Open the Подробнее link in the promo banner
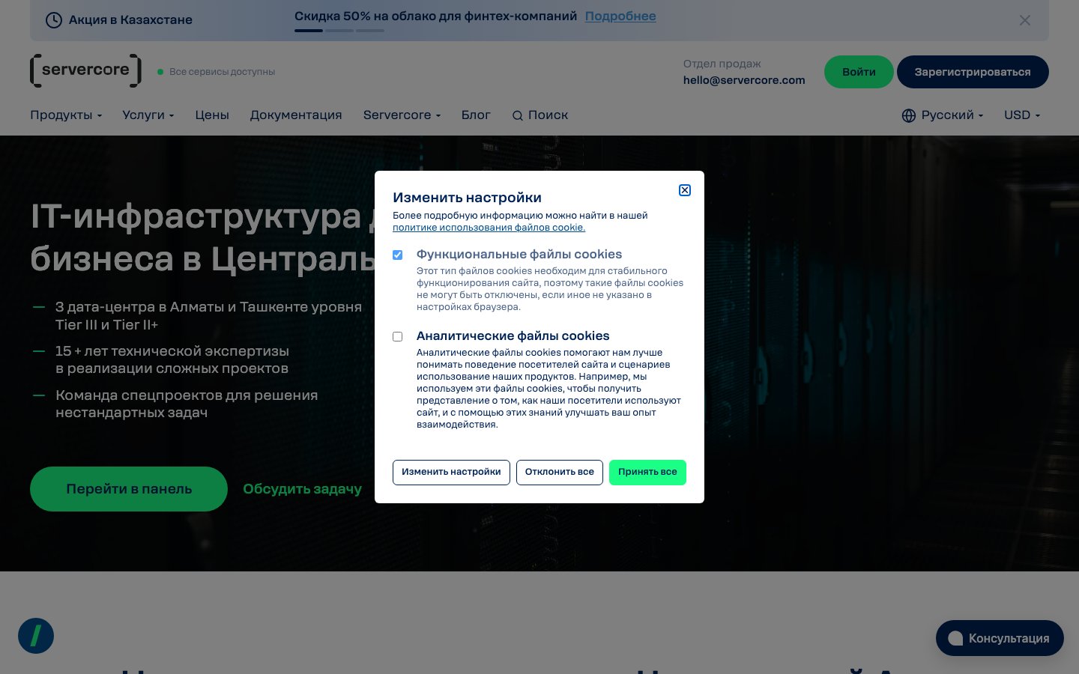 tap(620, 16)
